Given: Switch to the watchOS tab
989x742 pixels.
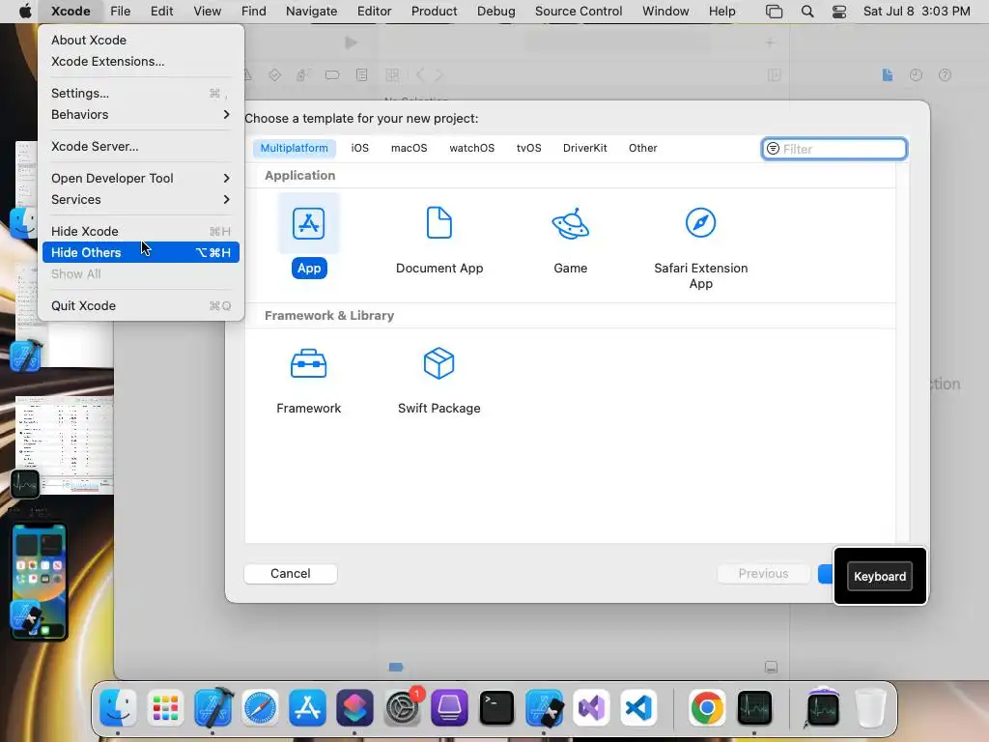Looking at the screenshot, I should [x=471, y=148].
